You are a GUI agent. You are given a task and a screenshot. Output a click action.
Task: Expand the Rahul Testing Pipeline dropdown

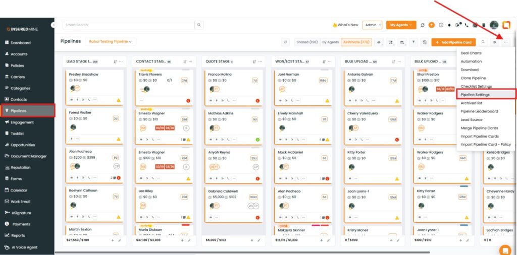tap(111, 42)
